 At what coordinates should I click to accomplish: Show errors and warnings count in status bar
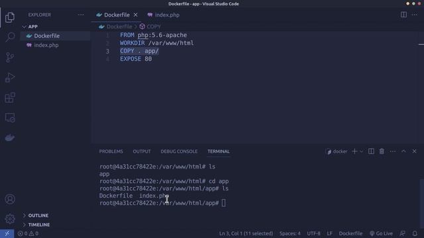tap(28, 233)
